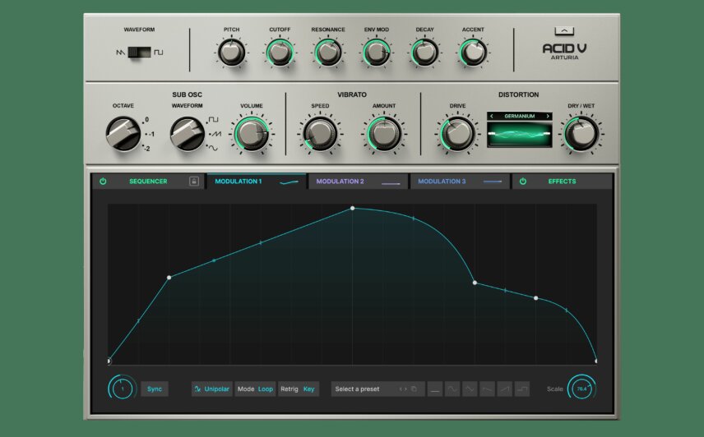Select the peak envelope point at top
704x437 pixels.
(353, 208)
